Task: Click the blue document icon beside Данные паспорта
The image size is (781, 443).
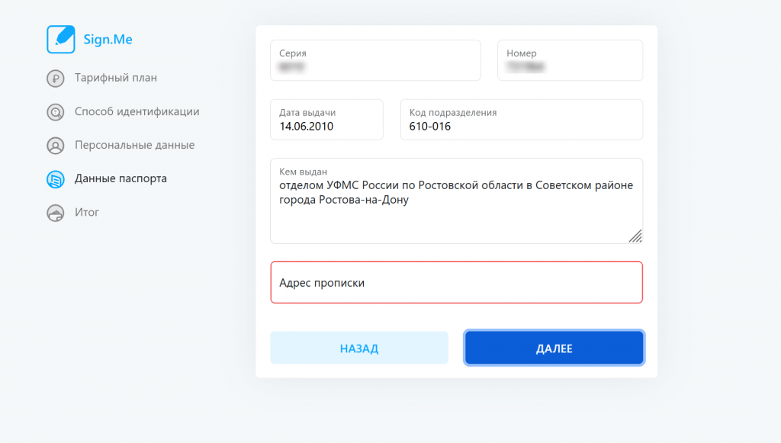Action: (x=55, y=179)
